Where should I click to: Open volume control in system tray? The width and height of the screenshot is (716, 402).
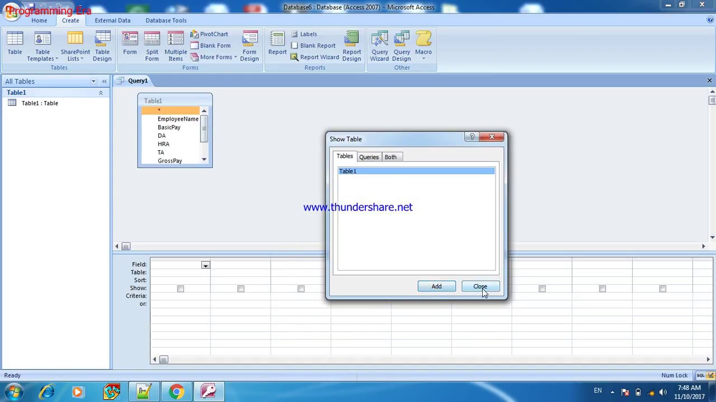[663, 393]
